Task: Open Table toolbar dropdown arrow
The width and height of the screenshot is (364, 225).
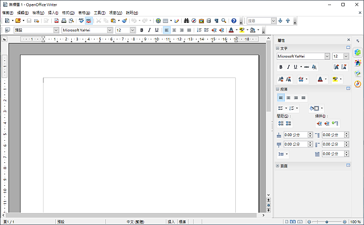Action: click(171, 21)
